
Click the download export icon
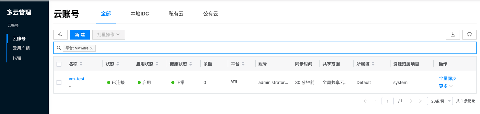[453, 35]
